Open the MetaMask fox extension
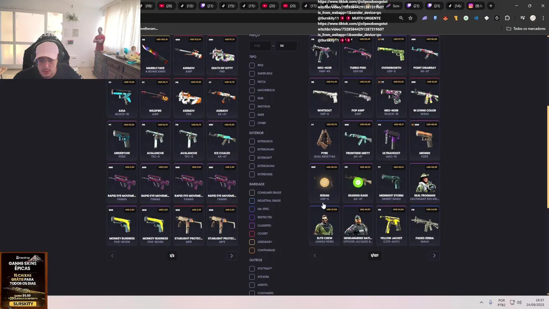The width and height of the screenshot is (549, 309). 445,18
